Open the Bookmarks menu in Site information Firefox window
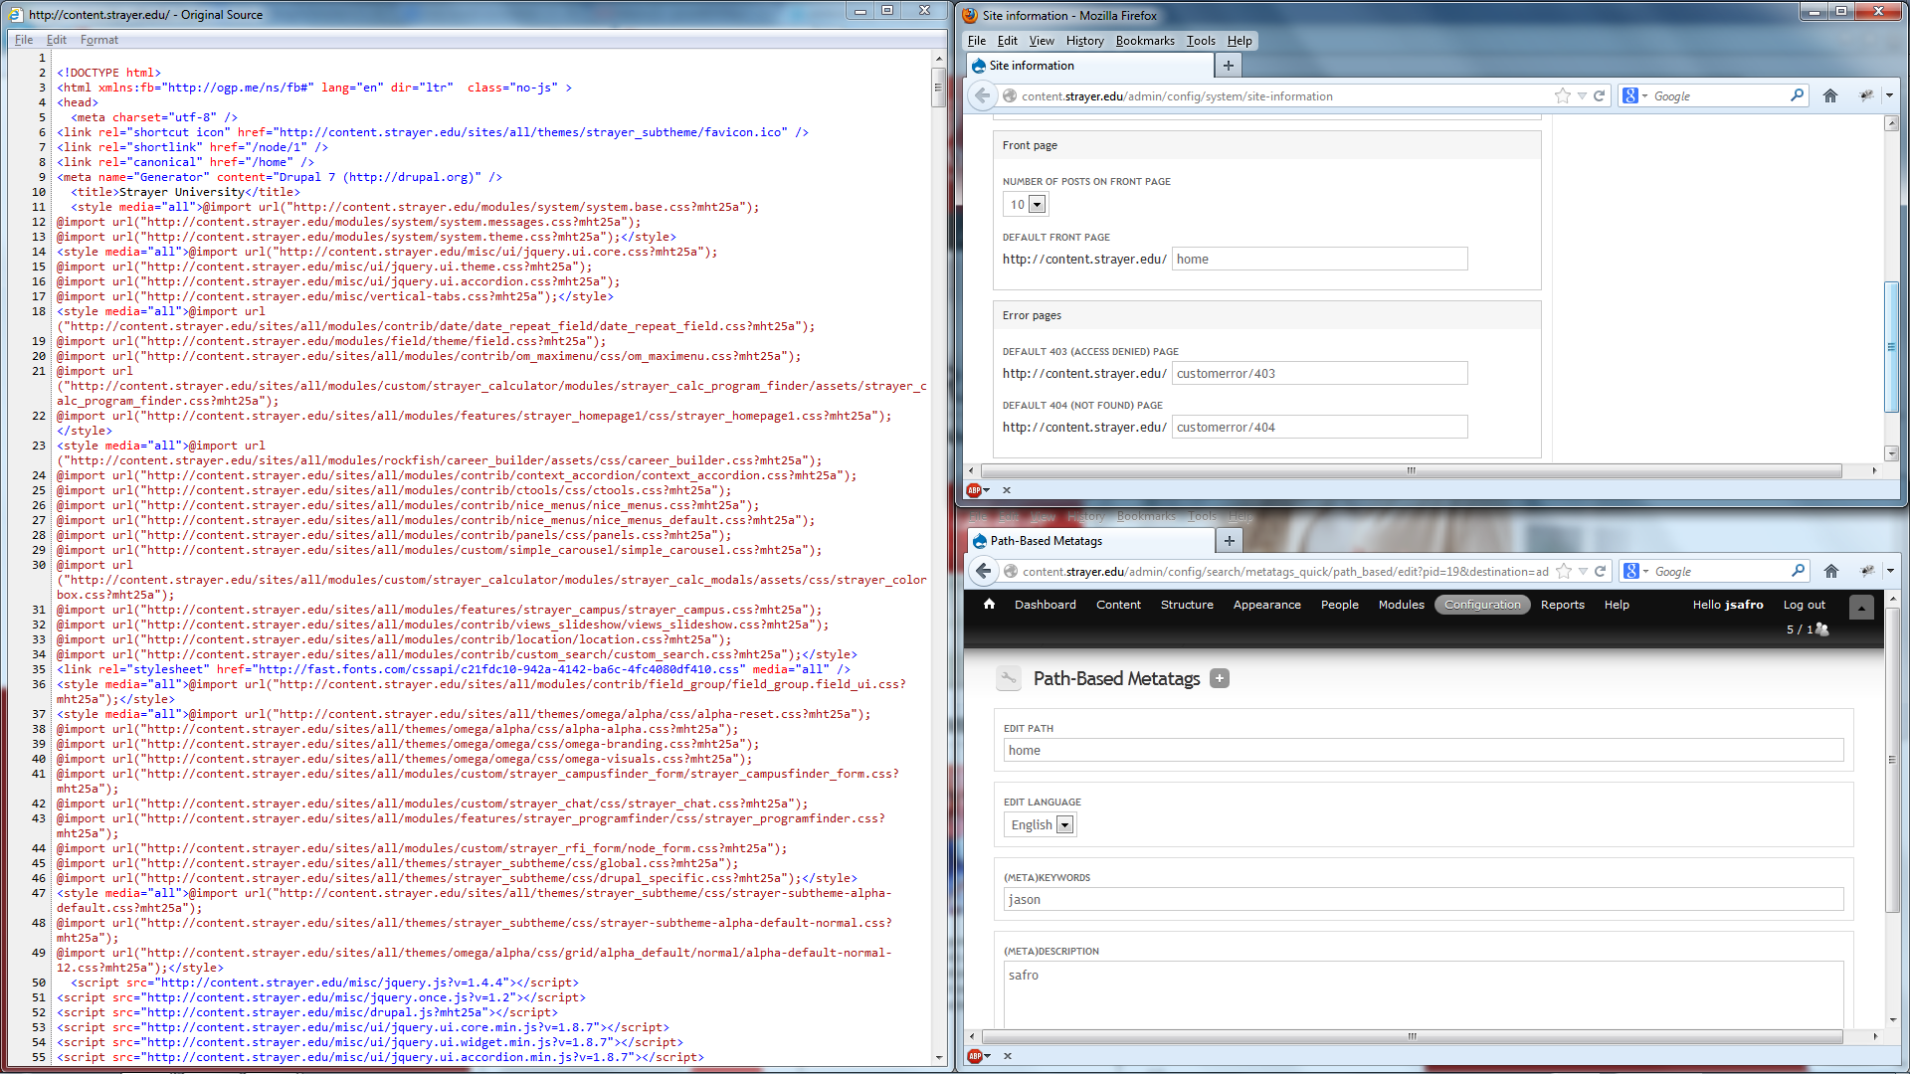Viewport: 1910px width, 1074px height. [1145, 41]
